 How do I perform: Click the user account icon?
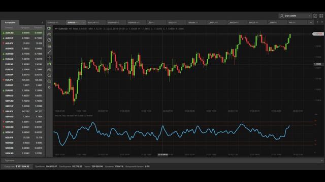point(282,16)
